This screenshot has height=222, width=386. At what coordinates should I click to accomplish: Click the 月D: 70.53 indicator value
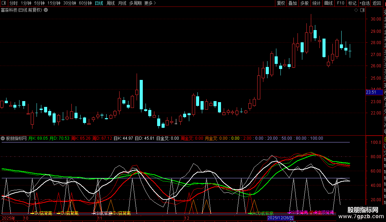click(59, 138)
